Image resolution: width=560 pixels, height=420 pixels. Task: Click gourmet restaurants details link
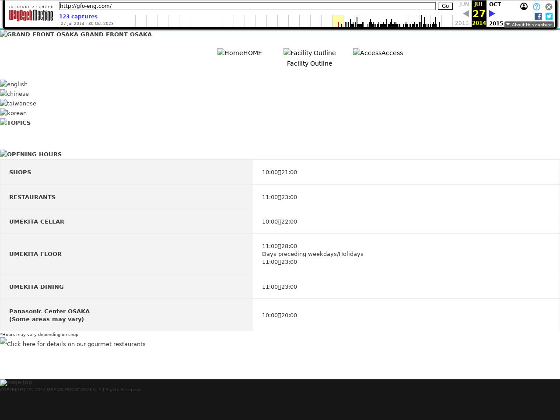[73, 344]
